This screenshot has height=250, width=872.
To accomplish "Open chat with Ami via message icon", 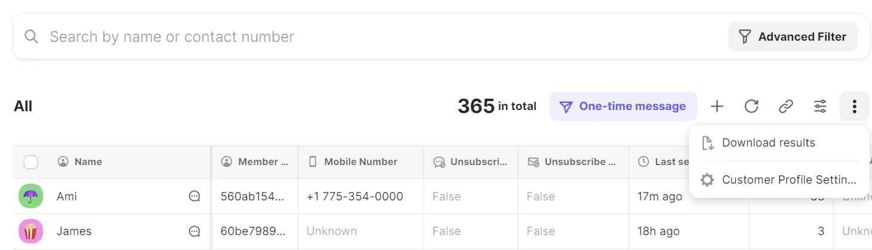I will point(194,196).
